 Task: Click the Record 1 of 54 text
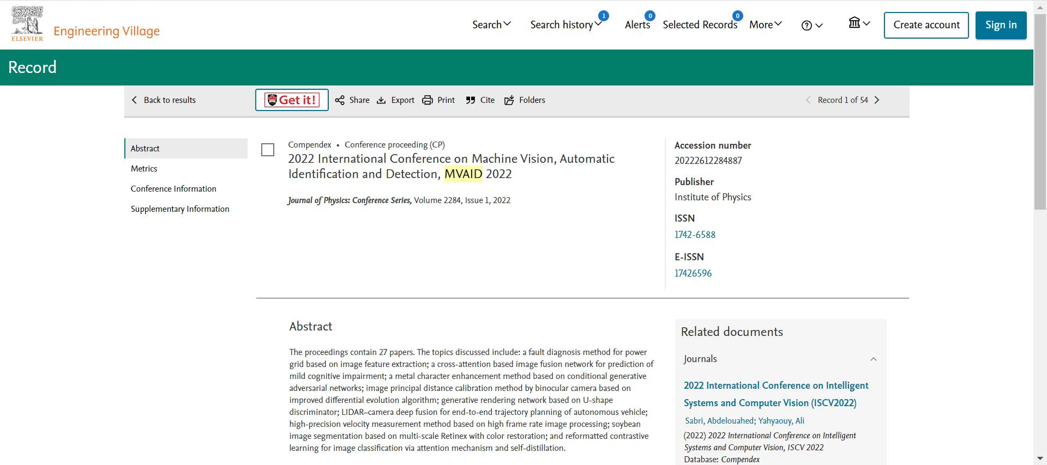point(843,100)
